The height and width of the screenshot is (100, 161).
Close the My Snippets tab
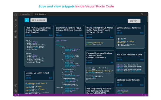[46, 14]
